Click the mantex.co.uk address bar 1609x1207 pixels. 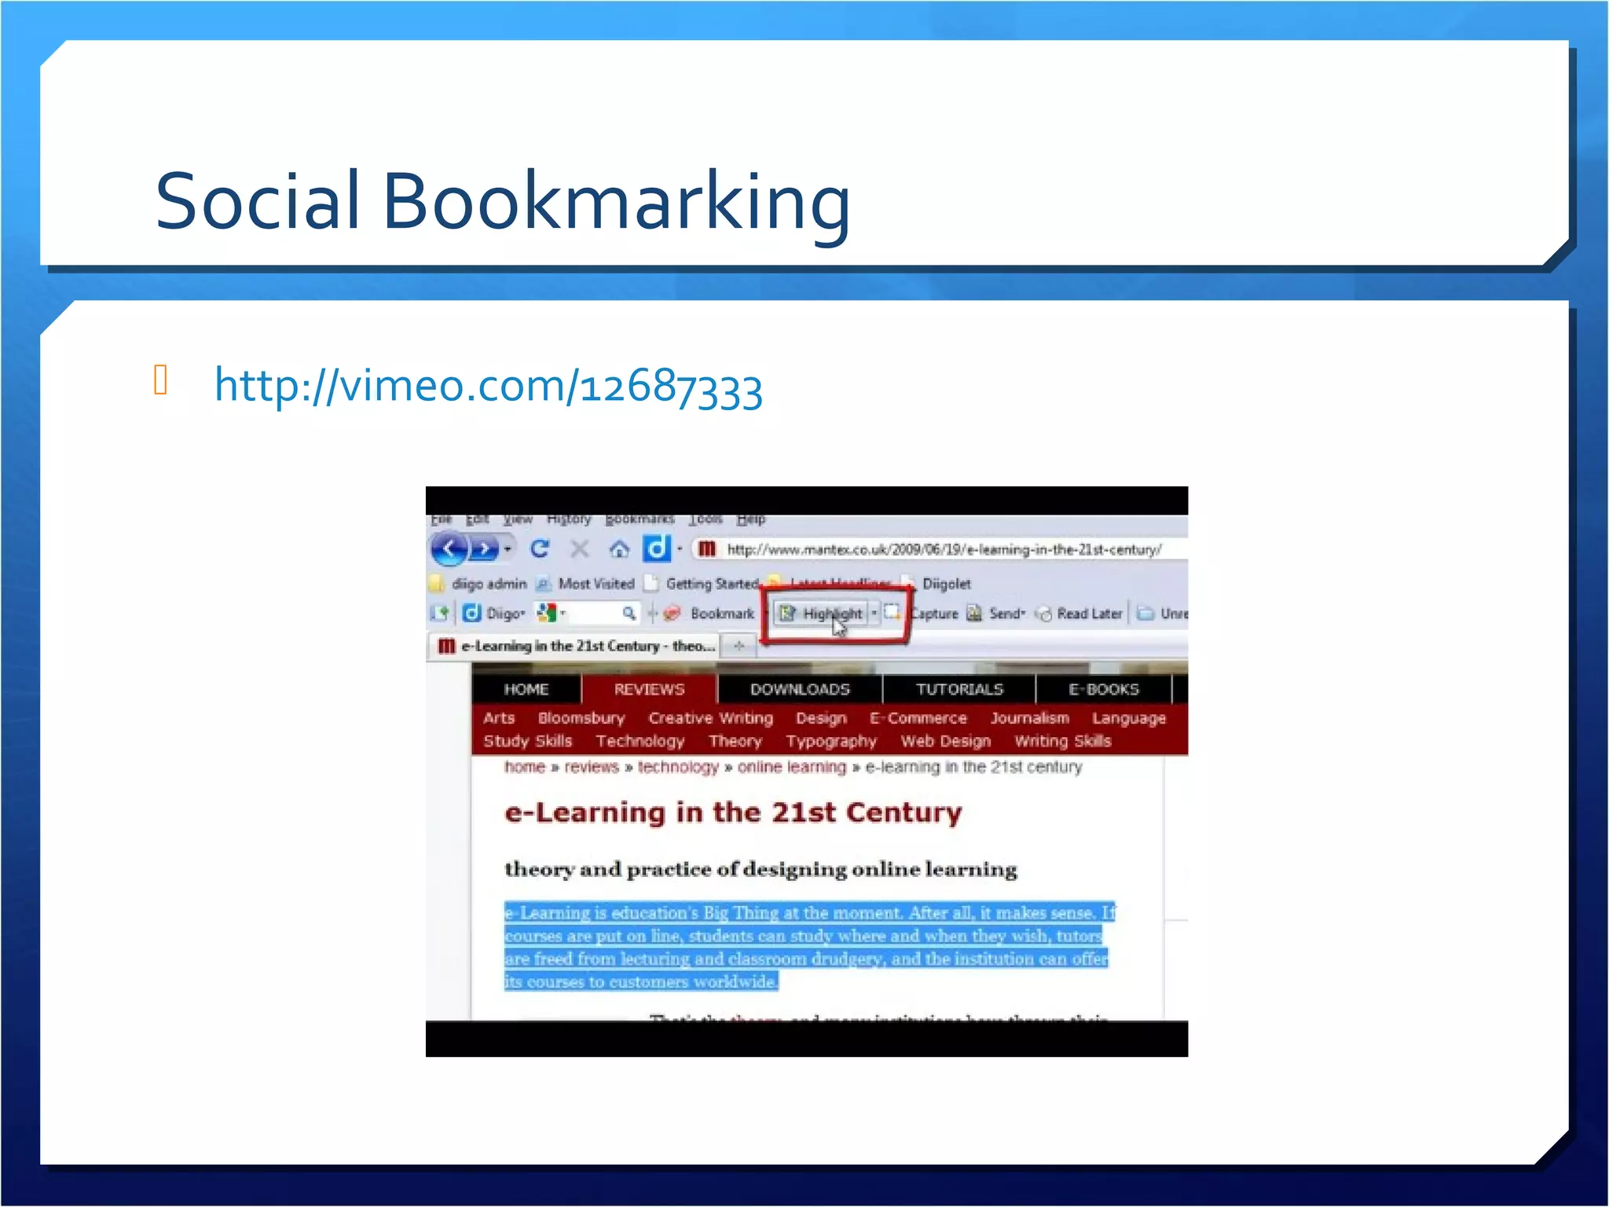coord(943,549)
